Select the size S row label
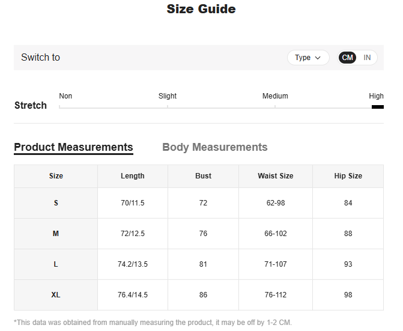This screenshot has width=403, height=331. [x=56, y=203]
